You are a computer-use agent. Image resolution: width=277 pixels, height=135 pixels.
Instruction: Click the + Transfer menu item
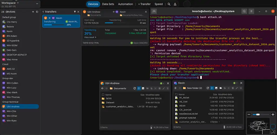(144, 4)
